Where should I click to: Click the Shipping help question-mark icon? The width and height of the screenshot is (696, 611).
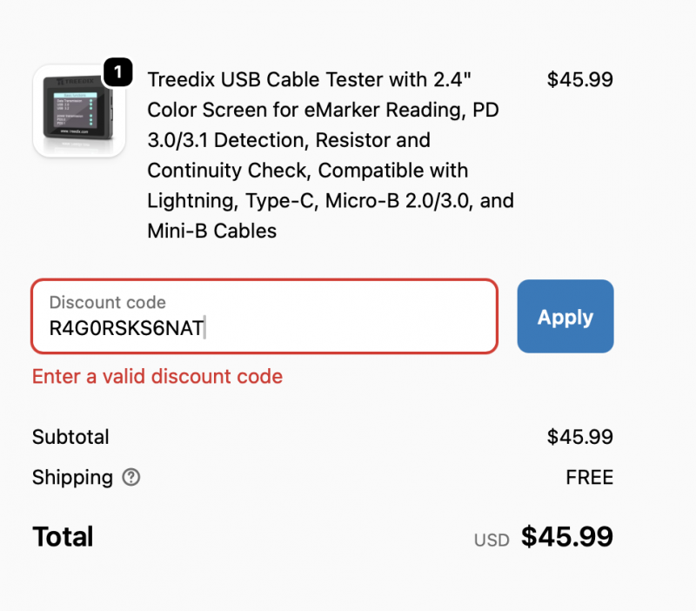[131, 478]
